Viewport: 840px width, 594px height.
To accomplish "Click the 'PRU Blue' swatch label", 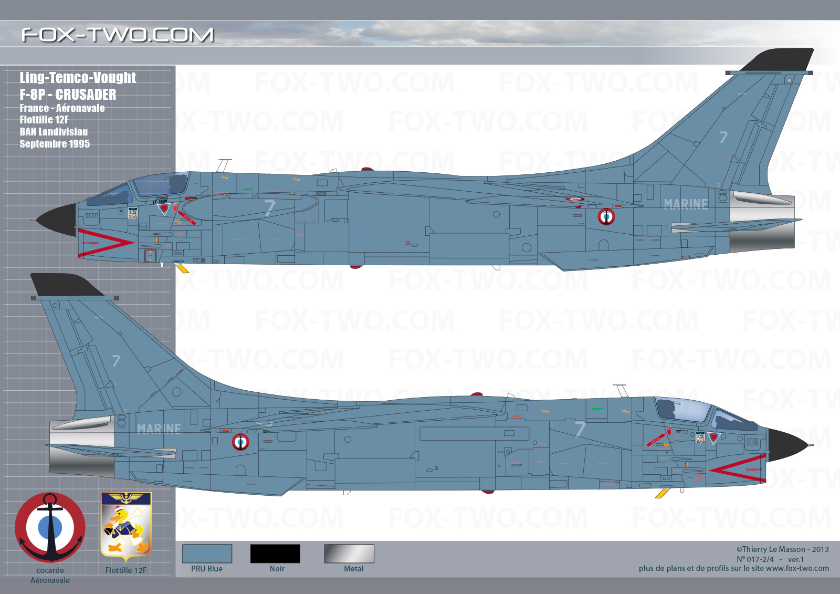I will click(x=207, y=569).
